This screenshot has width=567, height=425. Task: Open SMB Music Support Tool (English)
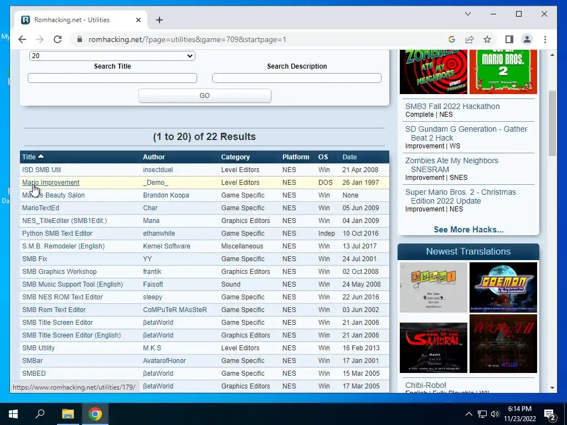tap(73, 284)
